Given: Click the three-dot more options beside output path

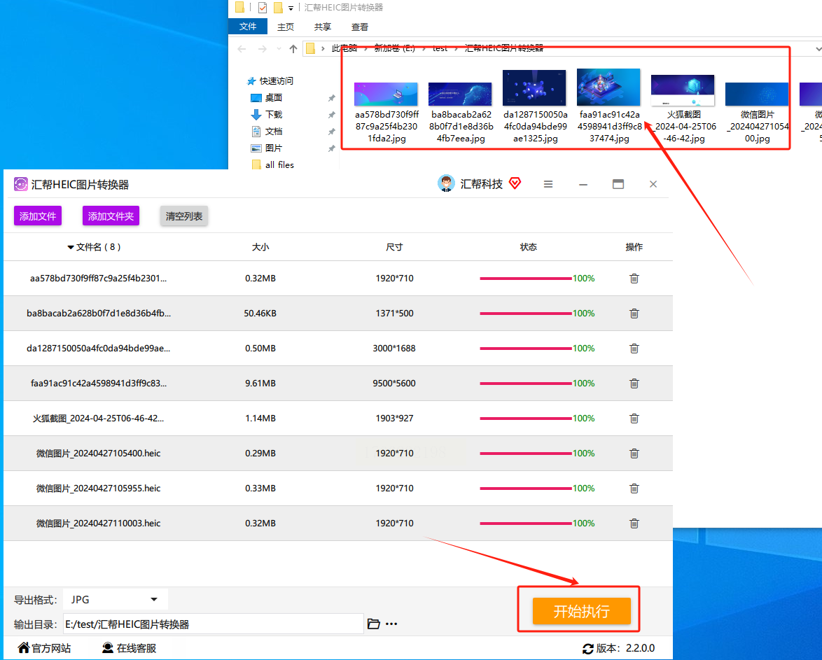Looking at the screenshot, I should (x=391, y=624).
